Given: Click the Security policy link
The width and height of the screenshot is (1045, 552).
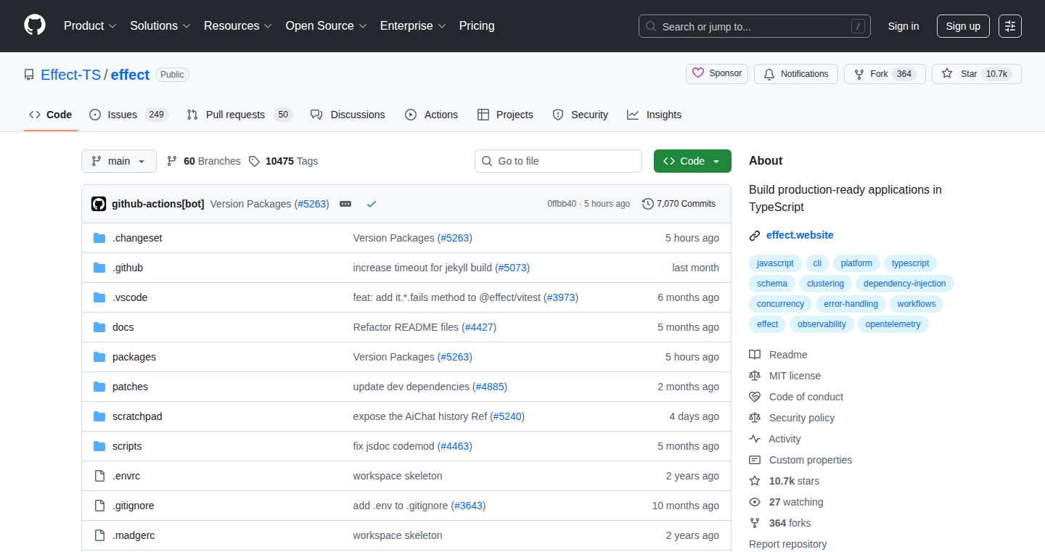Looking at the screenshot, I should [x=802, y=418].
